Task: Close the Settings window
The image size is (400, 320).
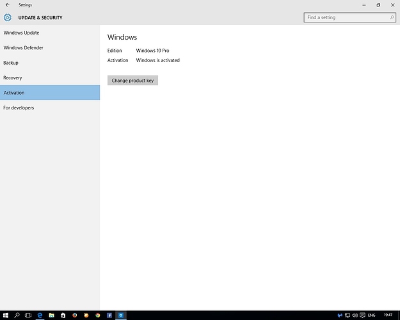Action: tap(392, 5)
